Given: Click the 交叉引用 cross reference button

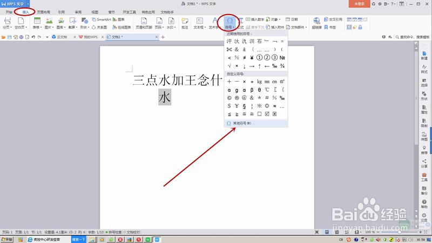Looking at the screenshot, I should tap(333, 19).
